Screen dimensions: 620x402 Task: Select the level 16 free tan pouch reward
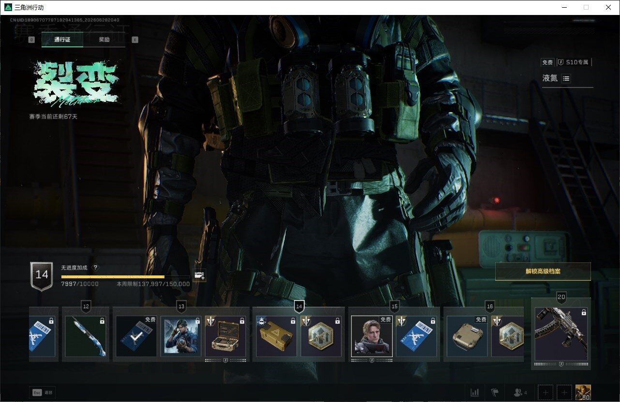(467, 336)
